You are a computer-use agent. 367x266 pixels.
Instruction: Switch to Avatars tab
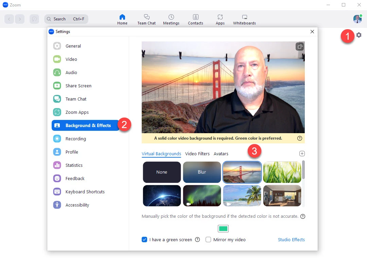(x=221, y=154)
